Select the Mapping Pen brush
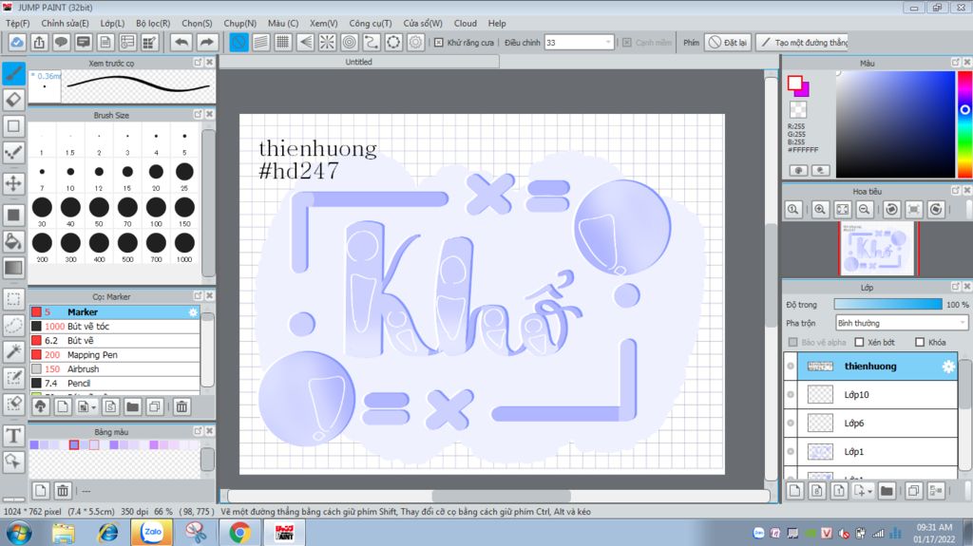 click(x=115, y=355)
